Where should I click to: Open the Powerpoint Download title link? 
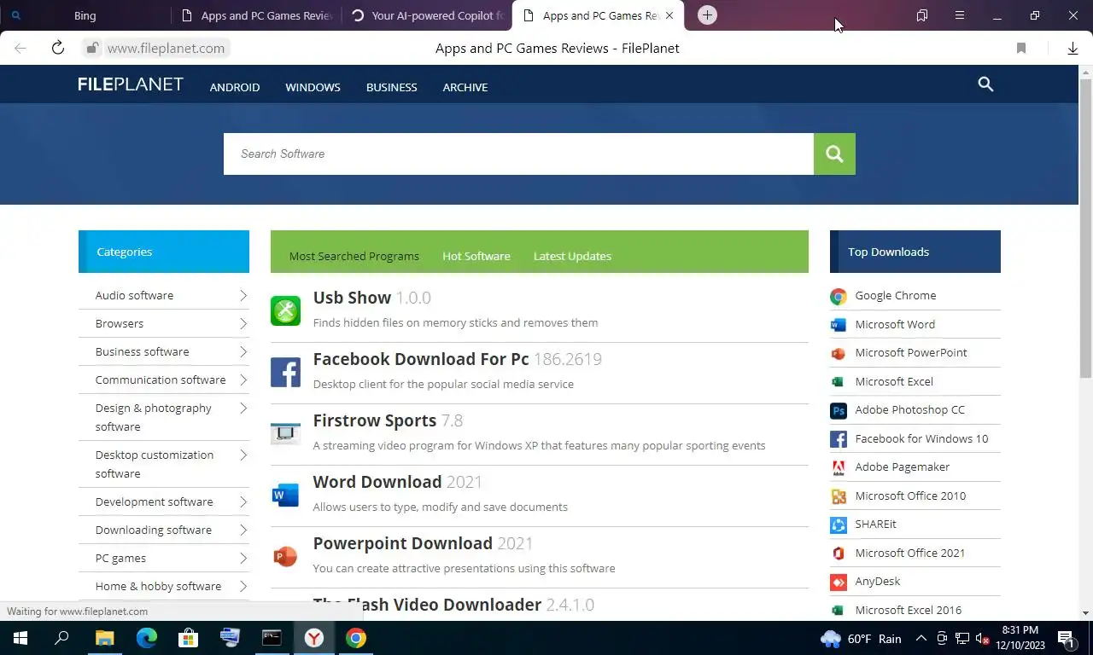(x=403, y=543)
